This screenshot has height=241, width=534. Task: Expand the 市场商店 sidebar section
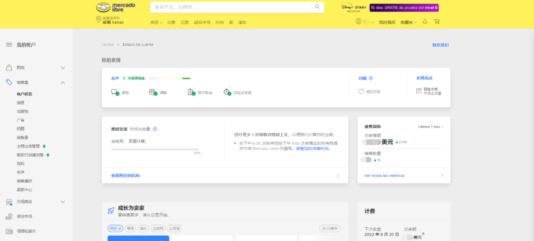click(63, 202)
